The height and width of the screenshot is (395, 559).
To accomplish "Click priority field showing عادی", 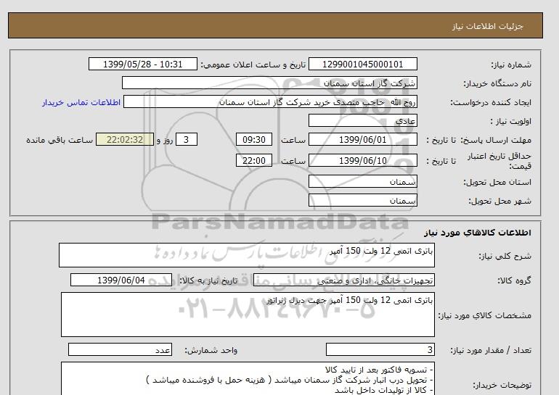I will coord(362,120).
